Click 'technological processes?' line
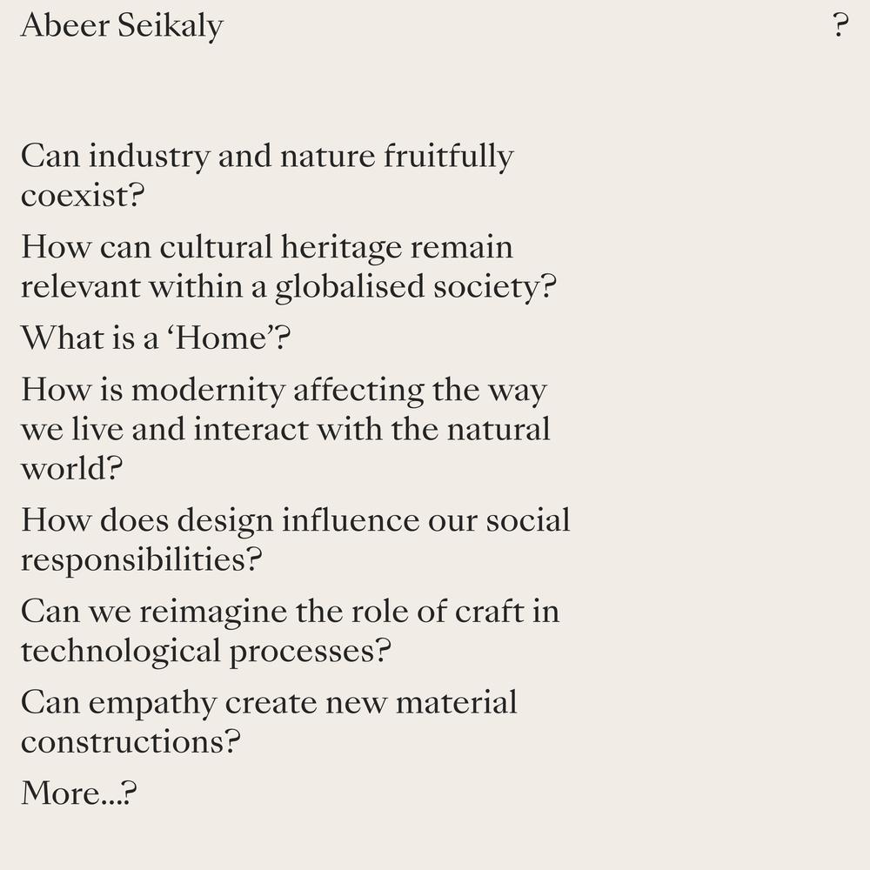The width and height of the screenshot is (870, 870). click(x=206, y=652)
